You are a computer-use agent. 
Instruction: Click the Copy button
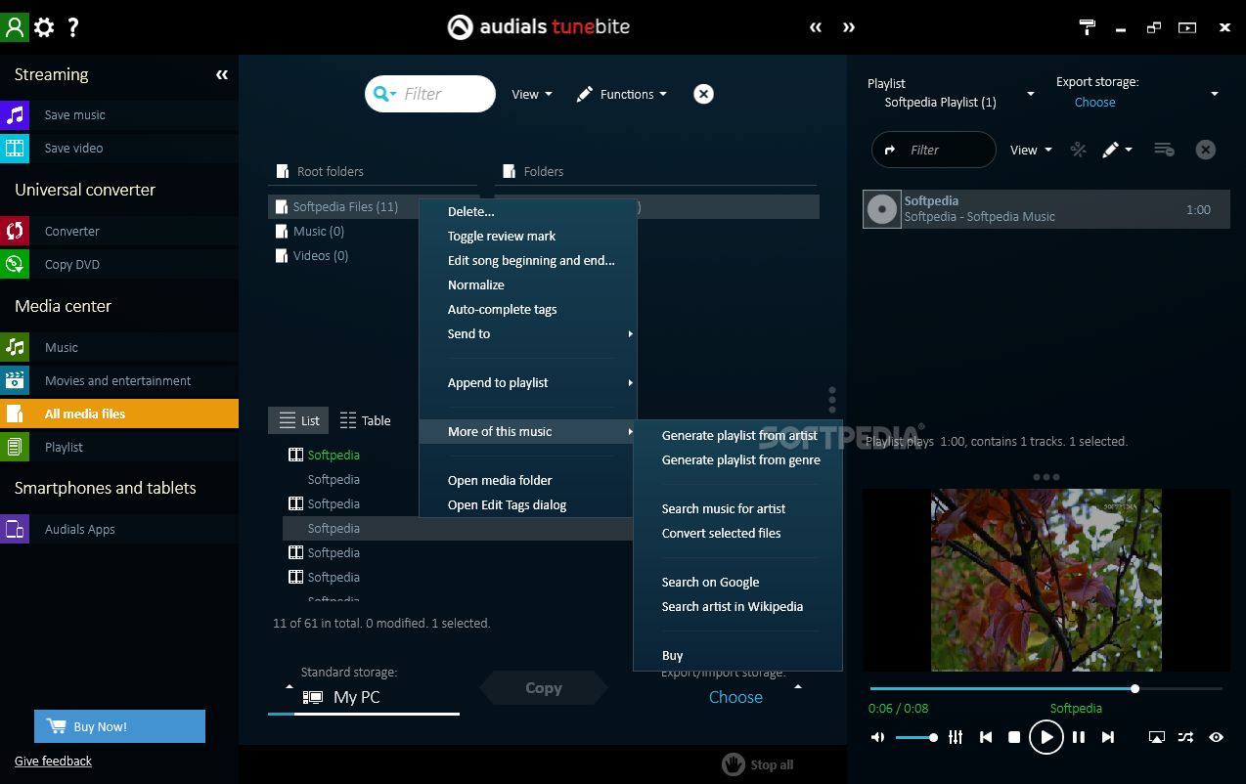click(544, 688)
